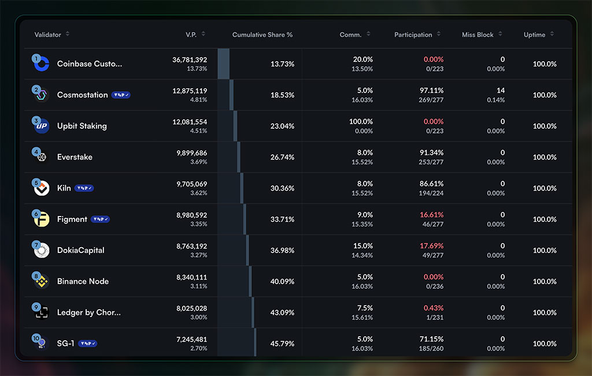Click the V.P. column header label
Image resolution: width=592 pixels, height=376 pixels.
[191, 35]
